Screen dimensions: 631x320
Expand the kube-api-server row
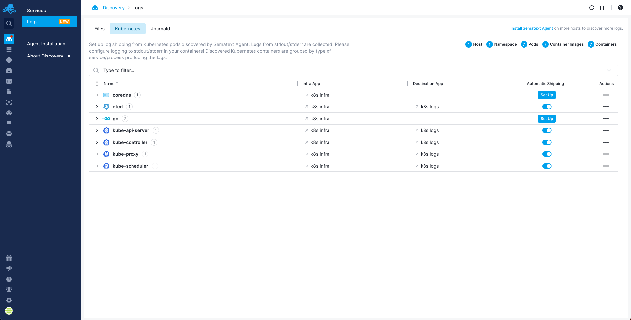[97, 130]
